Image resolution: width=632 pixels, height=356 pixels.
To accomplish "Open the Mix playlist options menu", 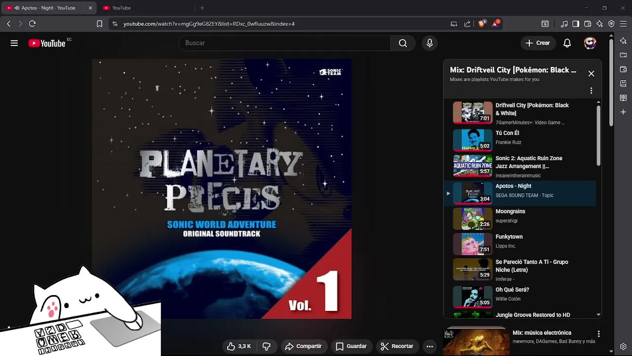I will (x=591, y=91).
